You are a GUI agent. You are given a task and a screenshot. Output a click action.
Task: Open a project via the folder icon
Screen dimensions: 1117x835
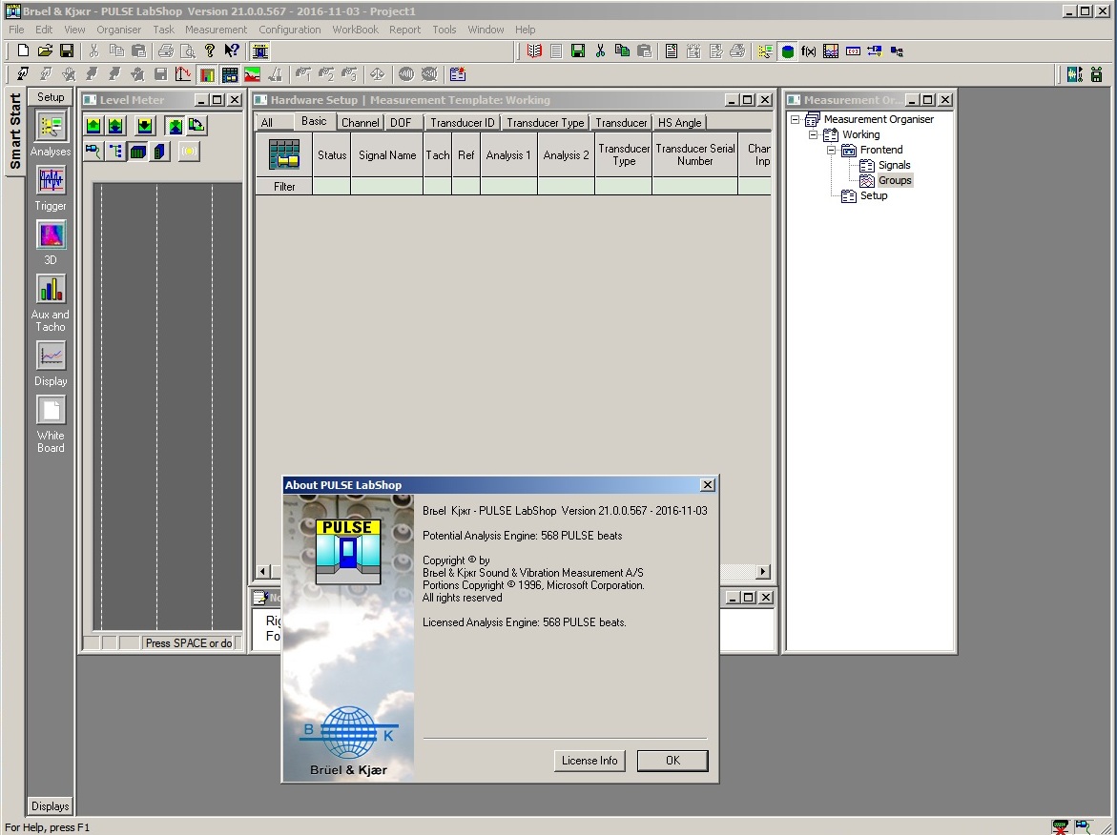point(45,51)
